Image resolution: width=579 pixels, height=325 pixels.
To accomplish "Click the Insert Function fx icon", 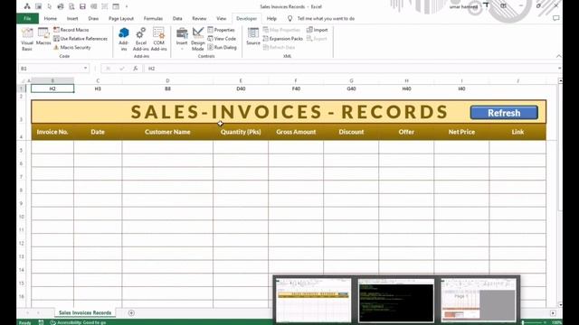I will (x=136, y=69).
